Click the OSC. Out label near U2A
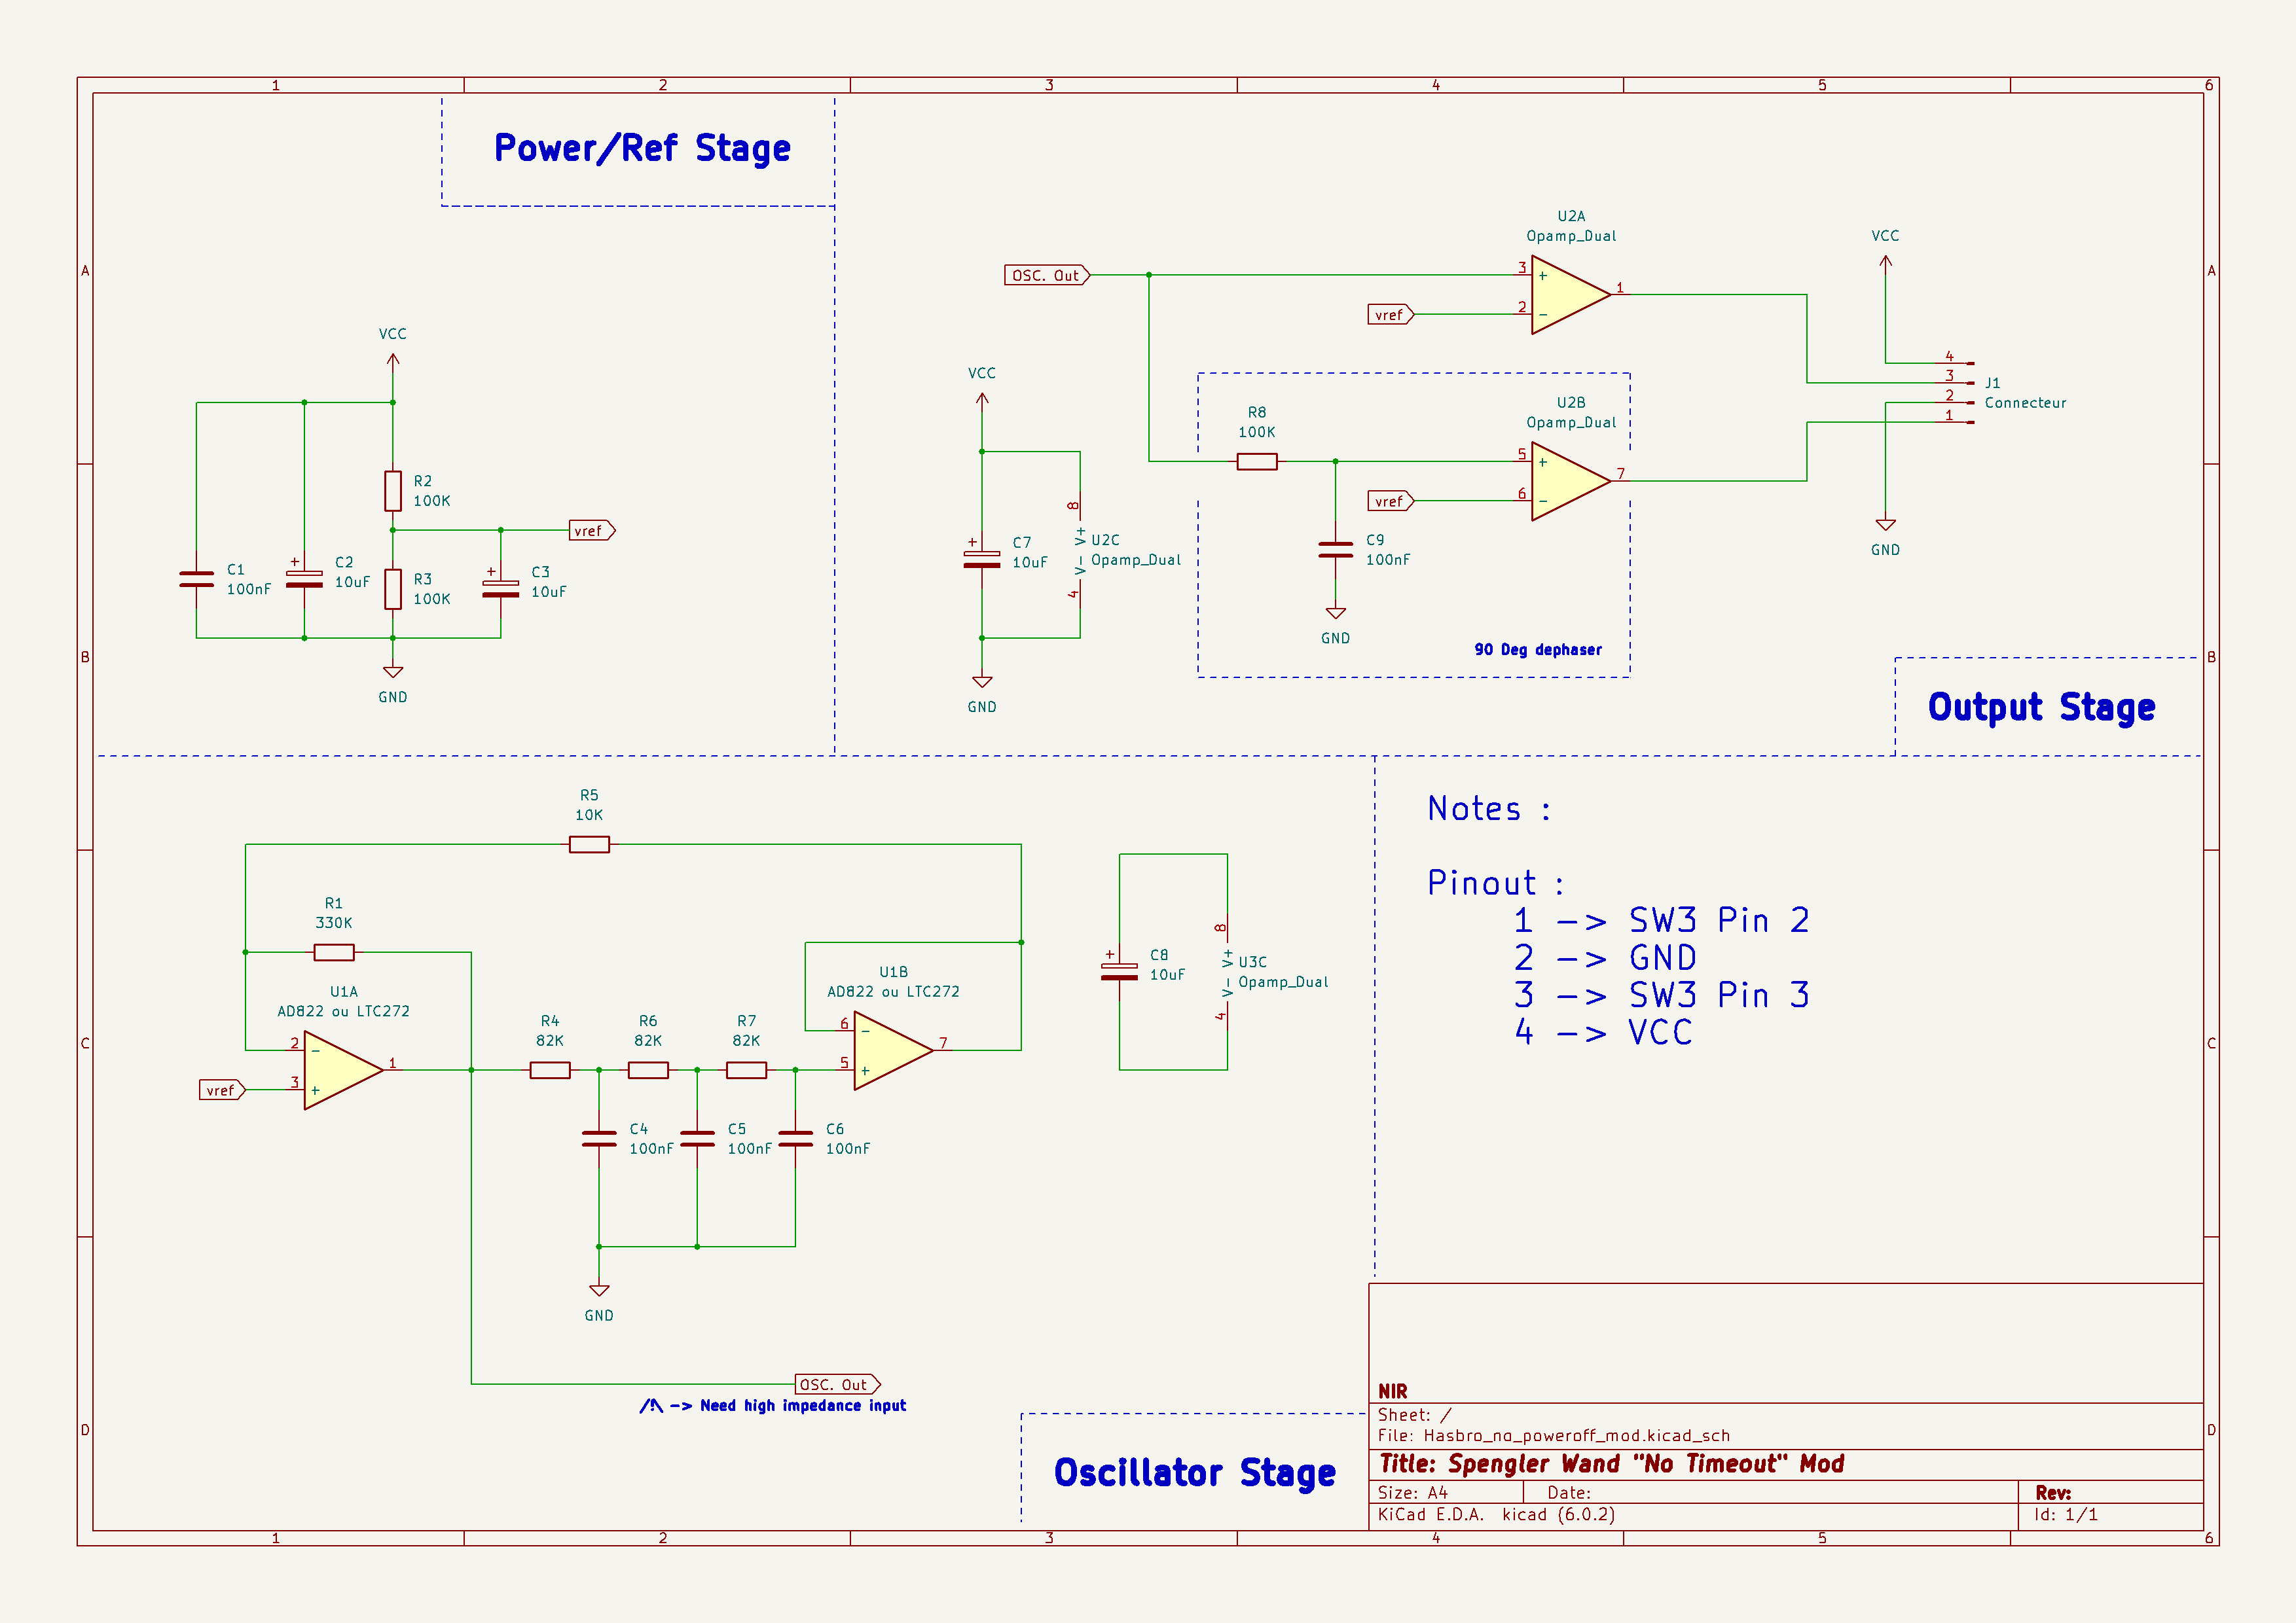 (1045, 275)
